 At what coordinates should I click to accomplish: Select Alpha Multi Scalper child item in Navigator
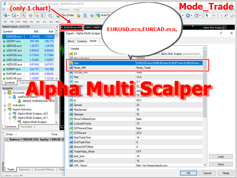(x=32, y=122)
